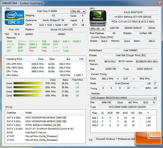Click the Clock column header in operating points
This screenshot has height=148, width=163.
coord(37,59)
